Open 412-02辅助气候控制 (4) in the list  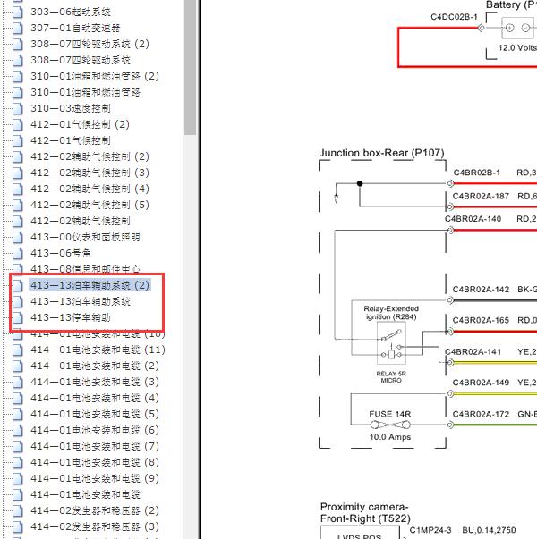(89, 189)
